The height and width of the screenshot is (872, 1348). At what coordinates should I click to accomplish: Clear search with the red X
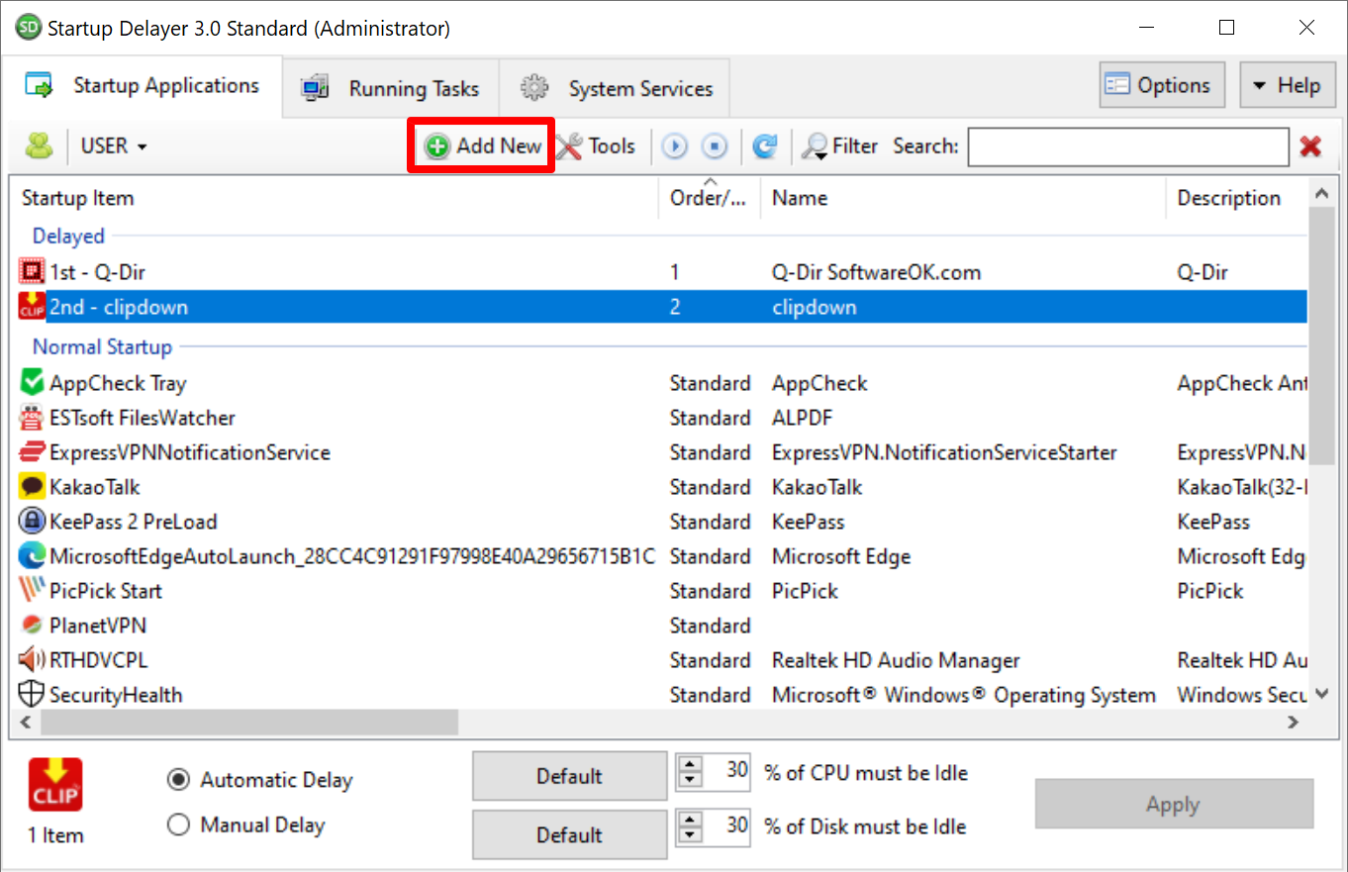tap(1311, 146)
